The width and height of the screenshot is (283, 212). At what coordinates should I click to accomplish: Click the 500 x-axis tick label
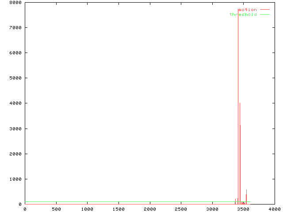pyautogui.click(x=56, y=209)
